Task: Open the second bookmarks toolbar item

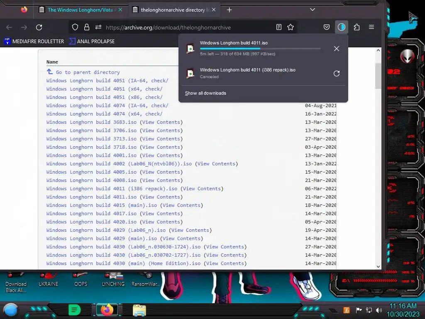Action: pyautogui.click(x=92, y=41)
